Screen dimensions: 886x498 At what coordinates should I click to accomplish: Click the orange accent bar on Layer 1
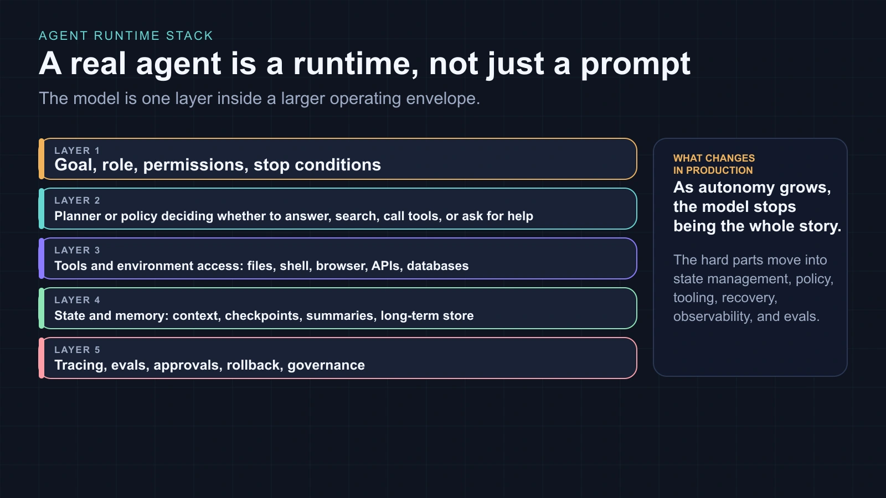pos(42,159)
